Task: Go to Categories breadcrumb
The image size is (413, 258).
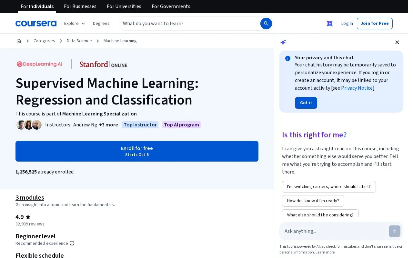Action: pos(44,41)
